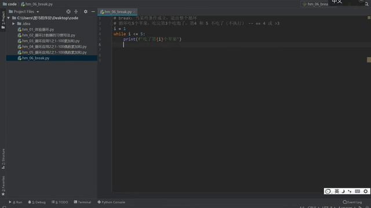
Task: Click the search everywhere magnifier icon
Action: 367,4
